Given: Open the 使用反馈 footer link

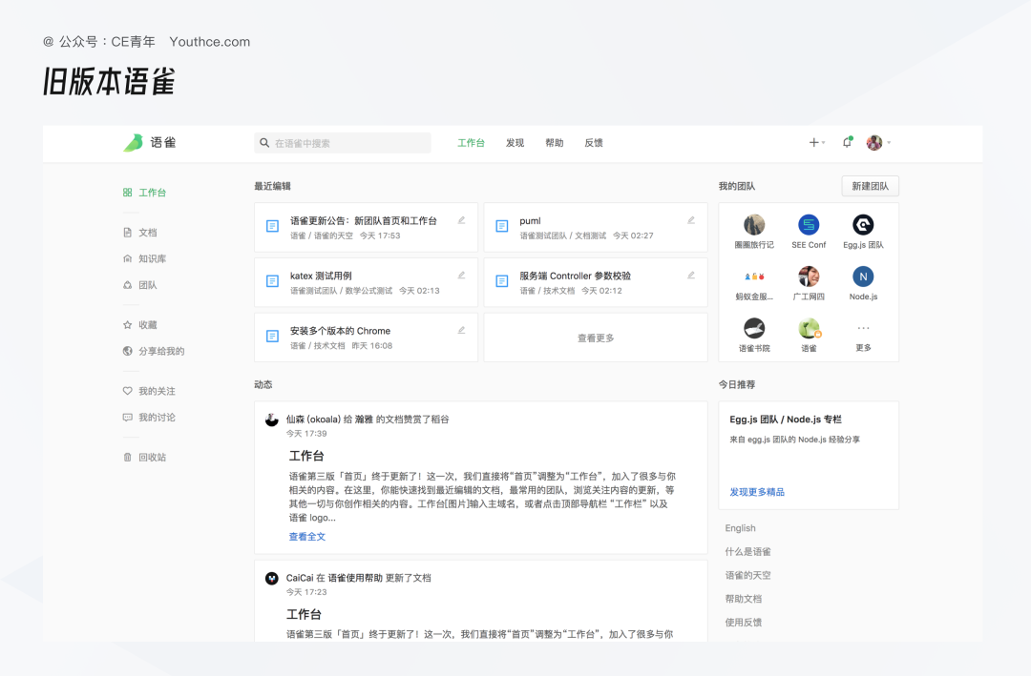Looking at the screenshot, I should tap(743, 623).
